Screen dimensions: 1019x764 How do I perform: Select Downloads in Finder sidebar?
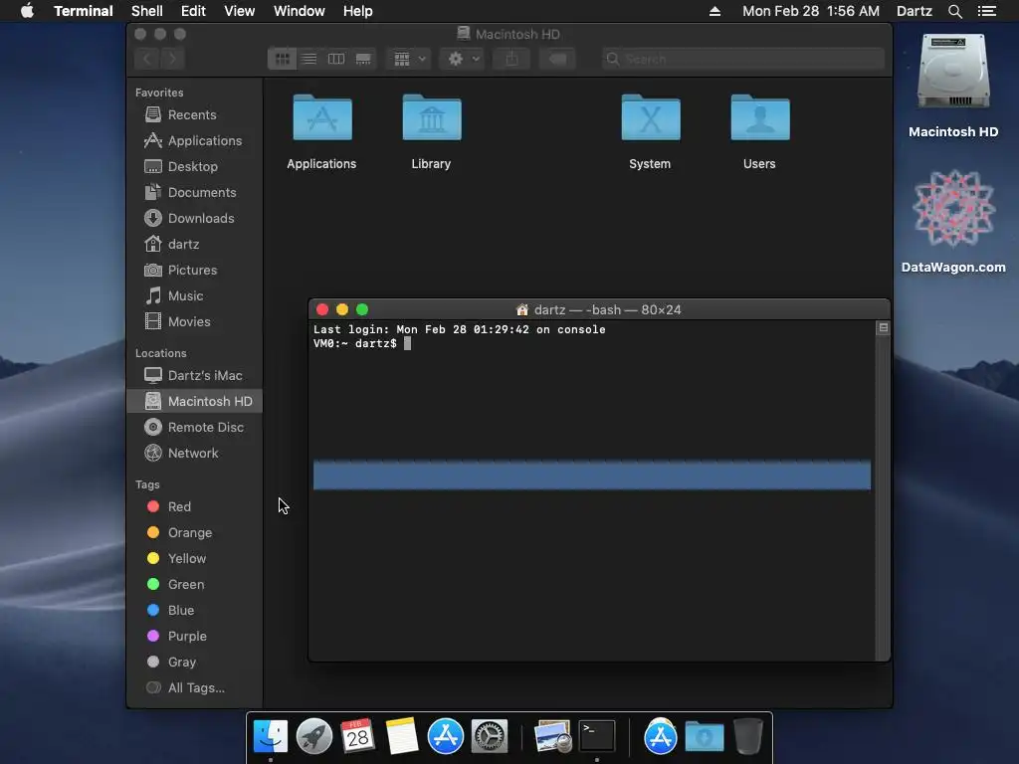tap(194, 218)
